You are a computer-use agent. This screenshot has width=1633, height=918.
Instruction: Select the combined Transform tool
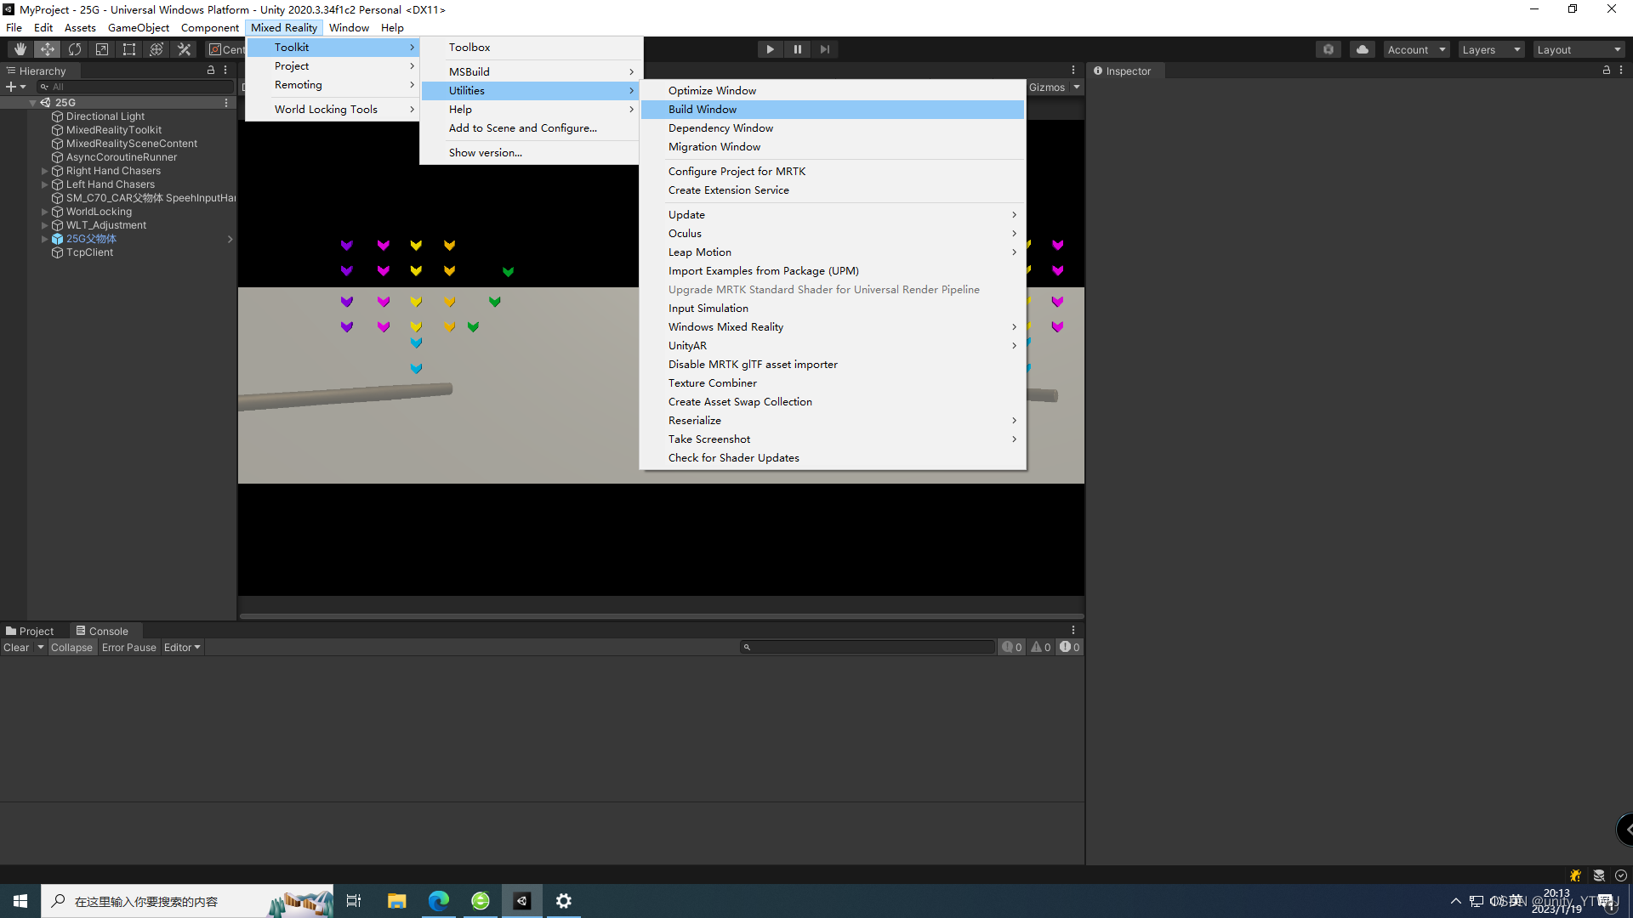click(x=156, y=49)
